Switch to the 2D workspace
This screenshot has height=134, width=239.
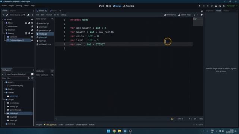101,6
